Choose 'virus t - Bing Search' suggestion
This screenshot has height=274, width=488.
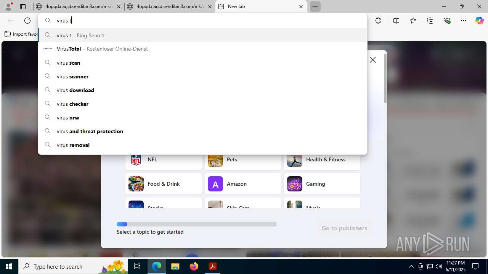click(x=203, y=35)
